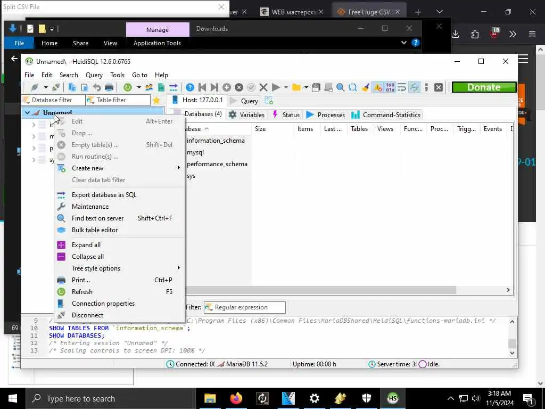Open the Processes tab
The width and height of the screenshot is (545, 409).
[325, 115]
